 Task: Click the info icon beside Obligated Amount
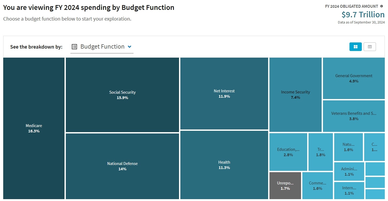coord(382,6)
